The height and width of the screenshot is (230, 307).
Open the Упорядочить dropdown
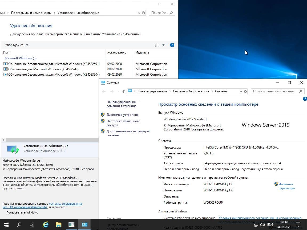(x=17, y=45)
